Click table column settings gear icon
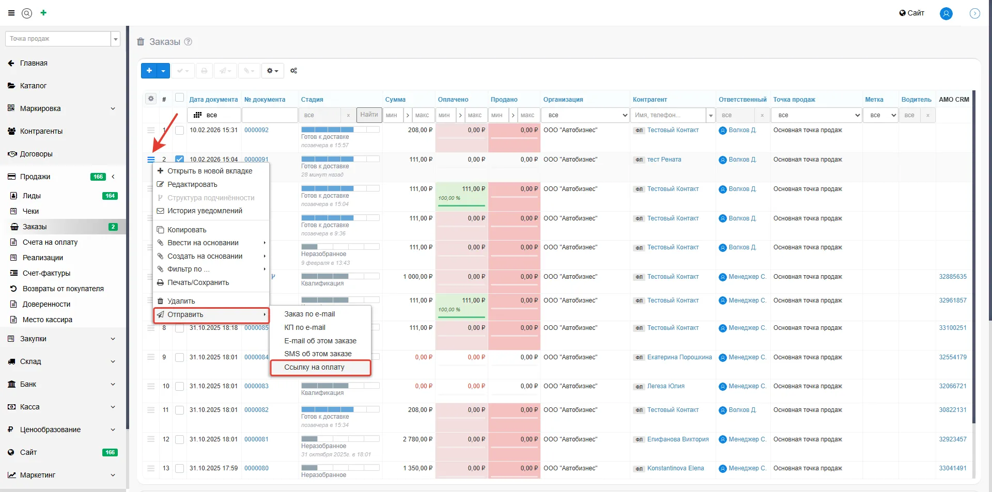Image resolution: width=992 pixels, height=492 pixels. (151, 99)
